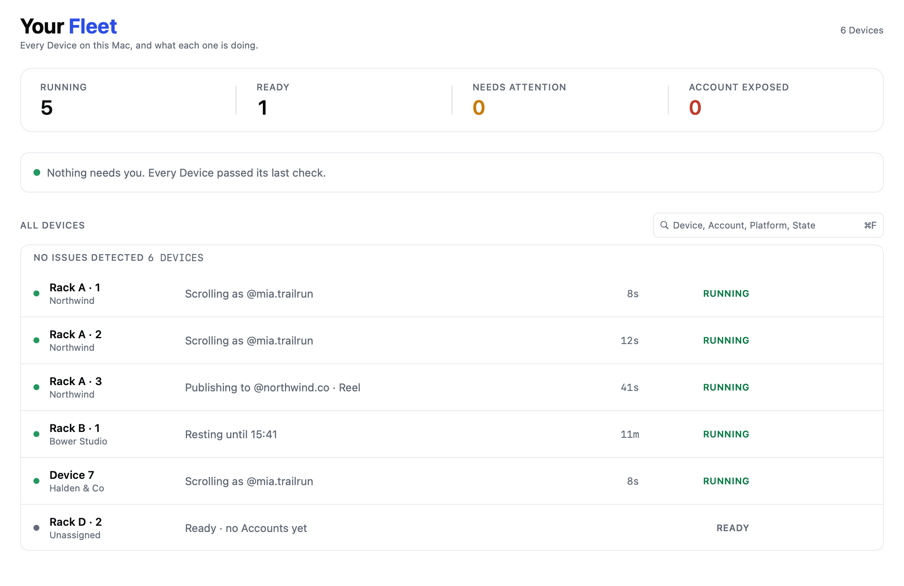Click the Needs Attention count 0

click(479, 108)
